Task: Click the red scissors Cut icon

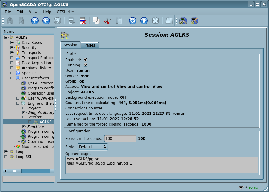Action: tap(107, 21)
